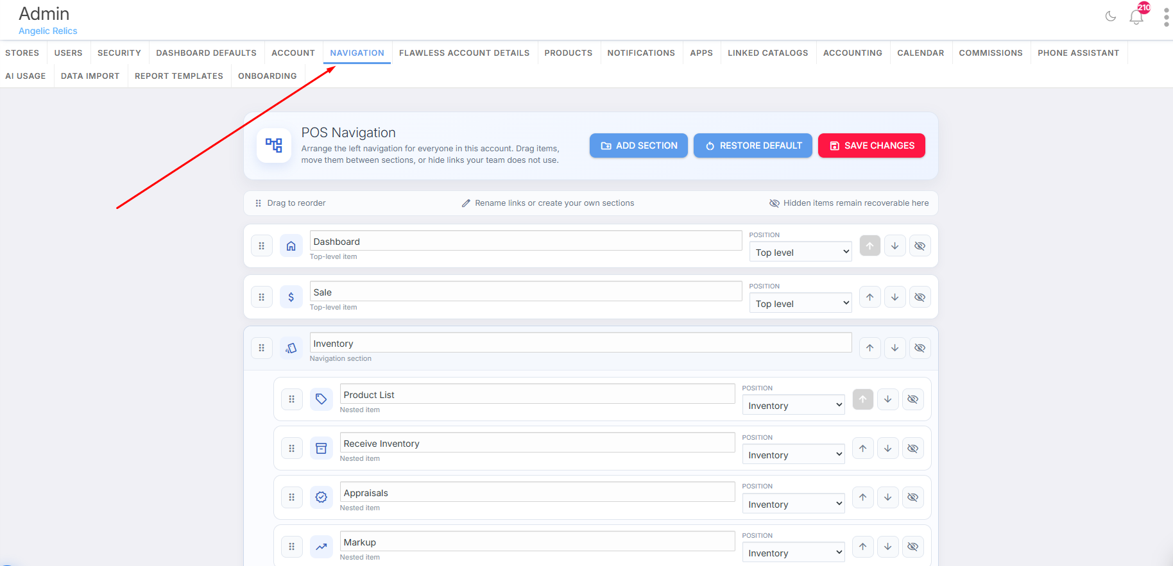Open the Onboarding tab
Viewport: 1173px width, 566px height.
(x=268, y=76)
